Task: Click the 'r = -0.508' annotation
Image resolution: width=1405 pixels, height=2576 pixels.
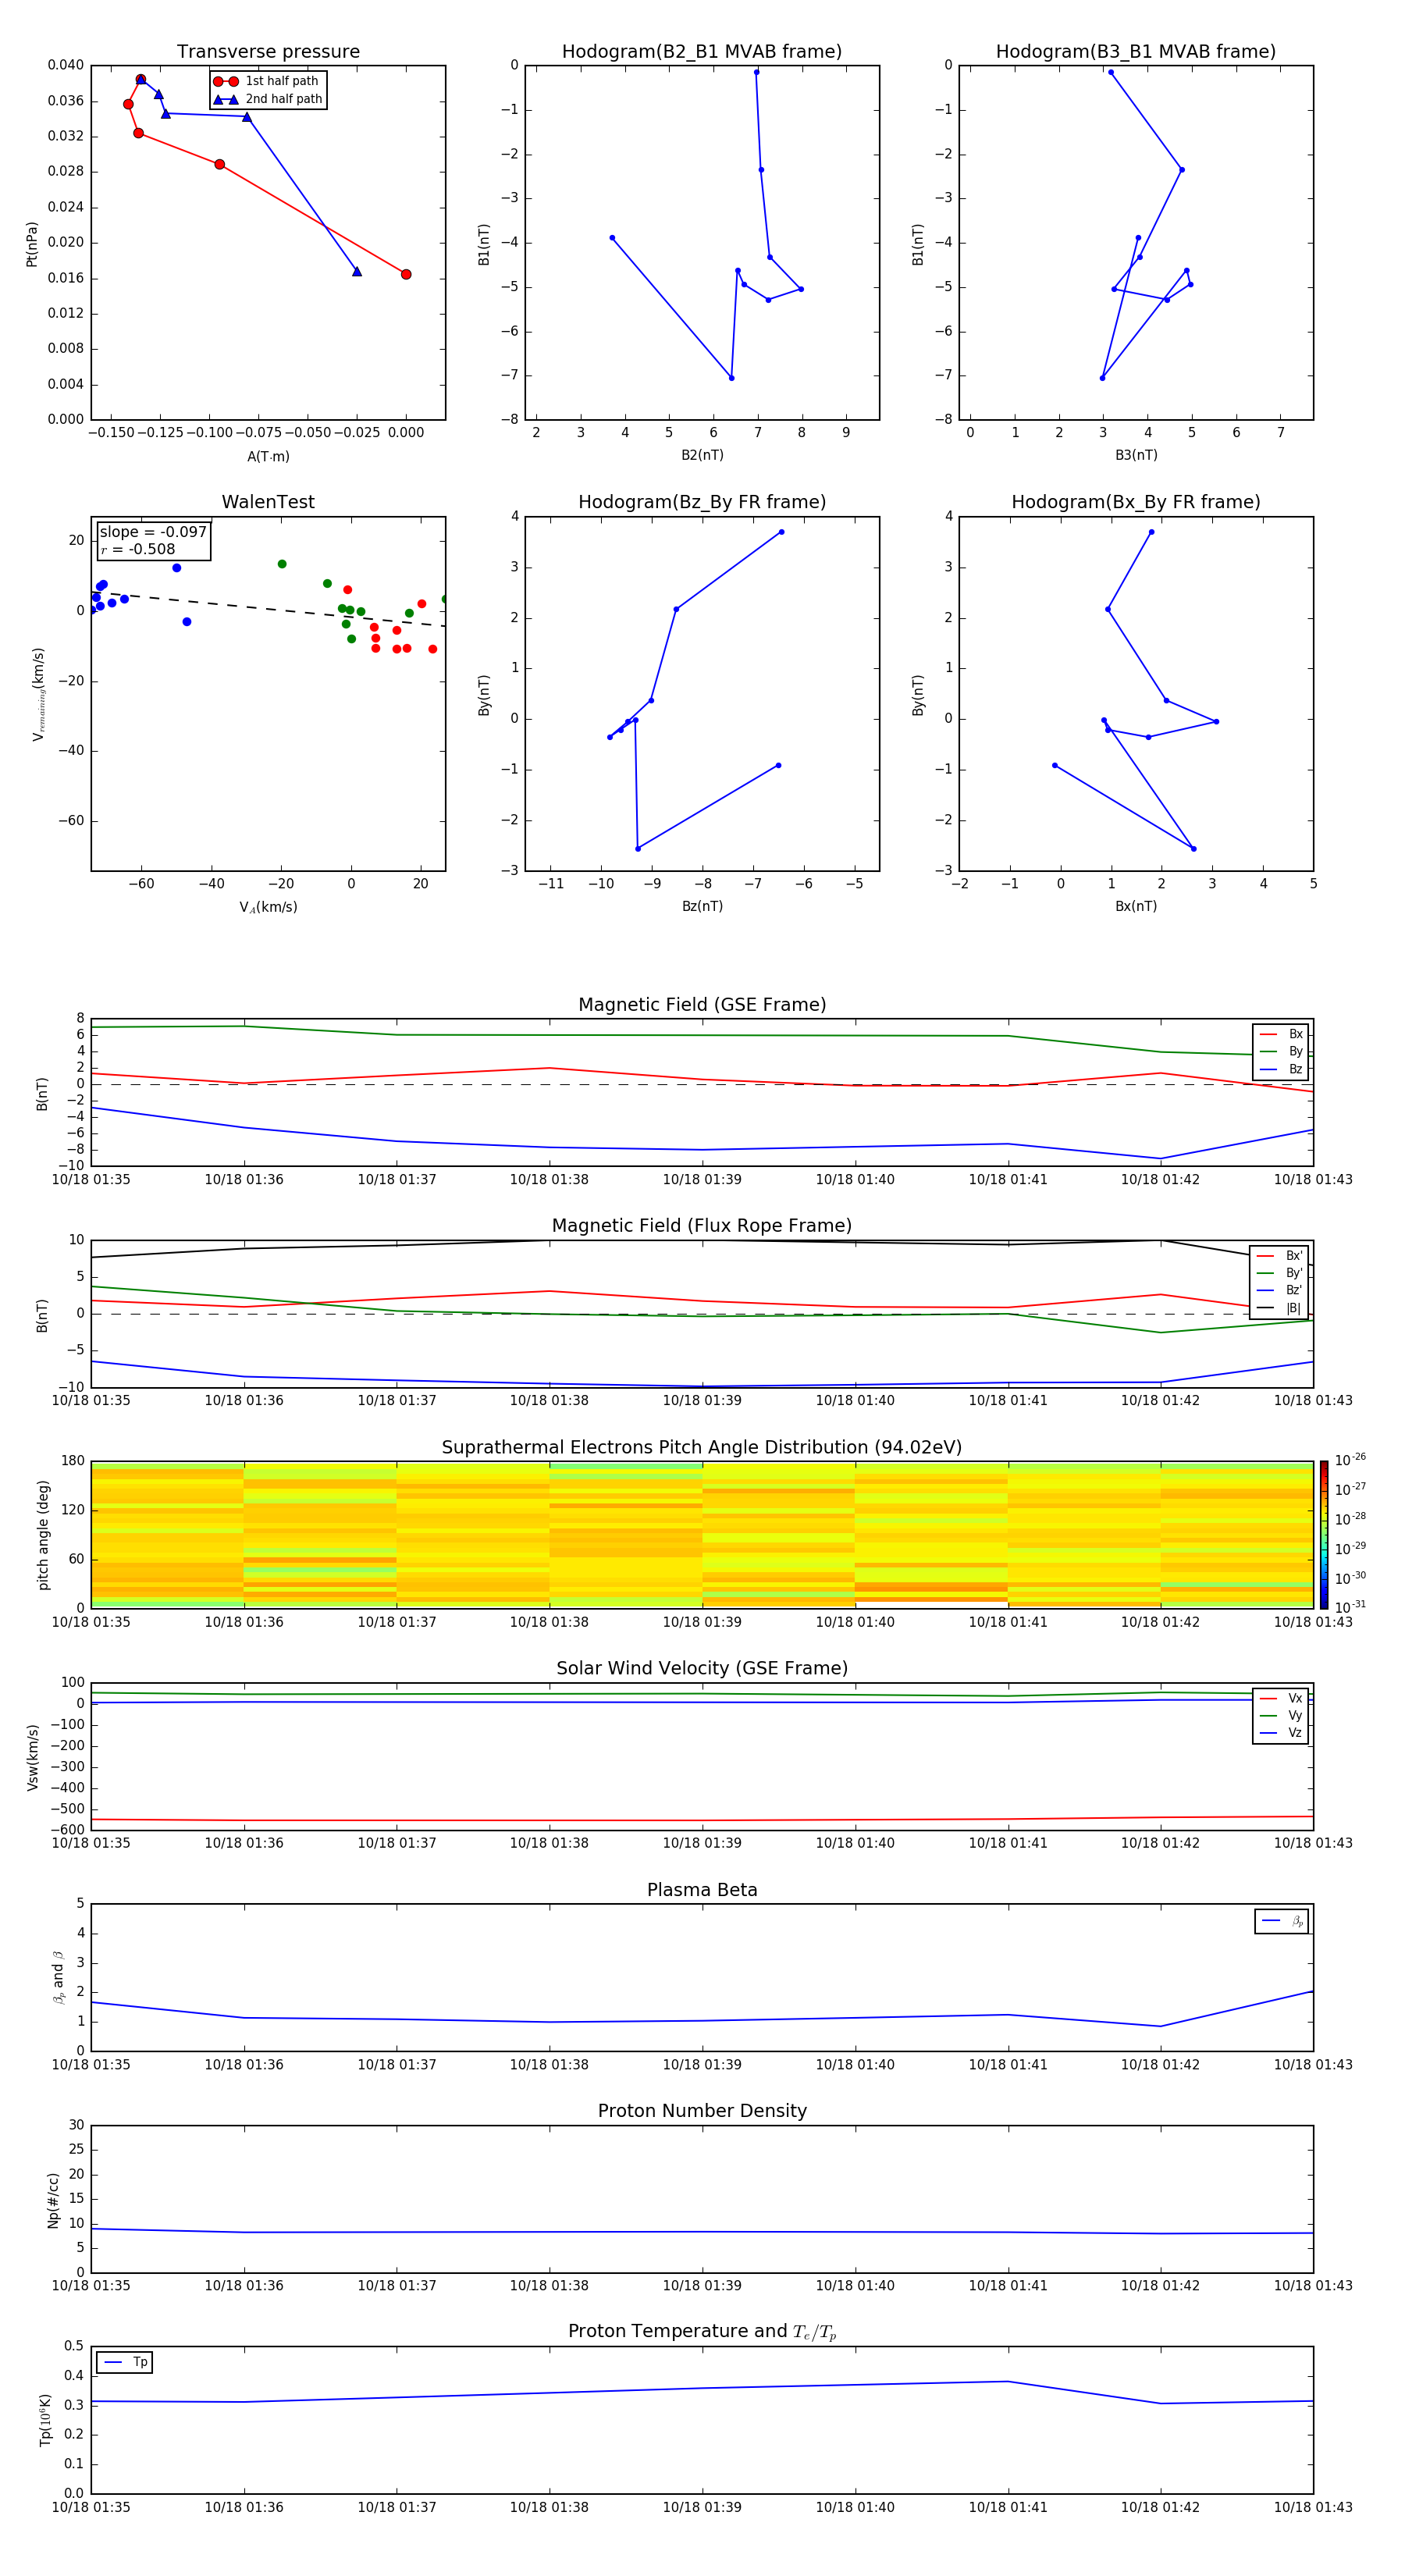Action: (138, 549)
